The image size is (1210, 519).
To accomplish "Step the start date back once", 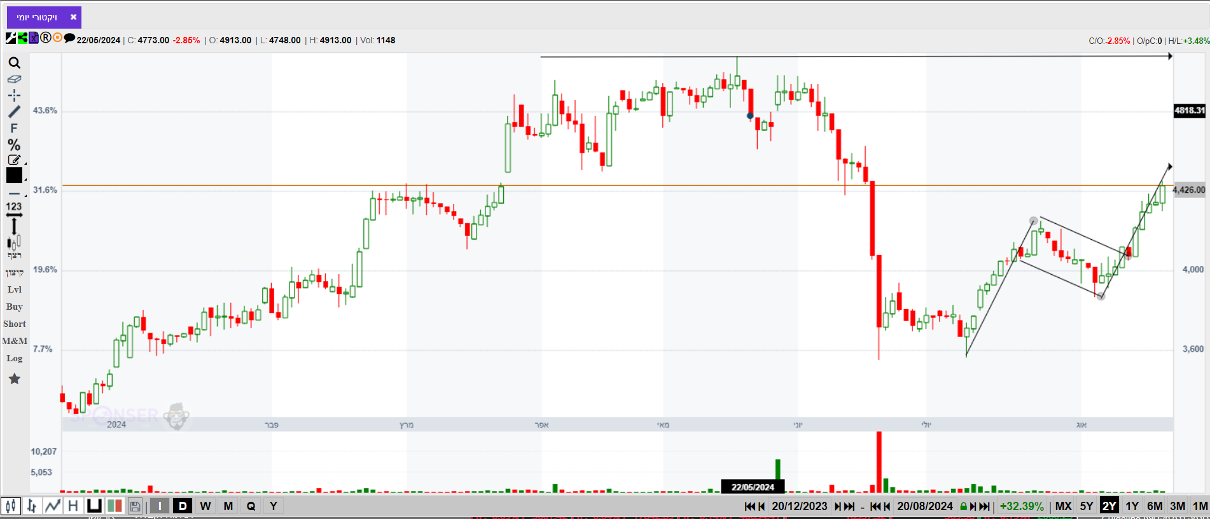I will (x=761, y=506).
